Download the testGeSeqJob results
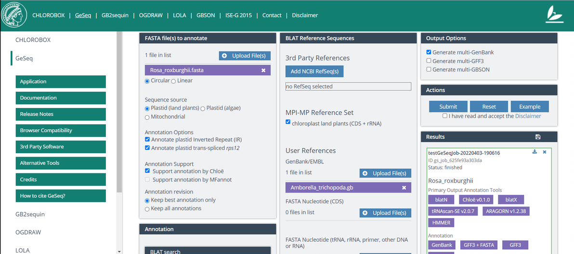Image resolution: width=574 pixels, height=254 pixels. pos(535,152)
